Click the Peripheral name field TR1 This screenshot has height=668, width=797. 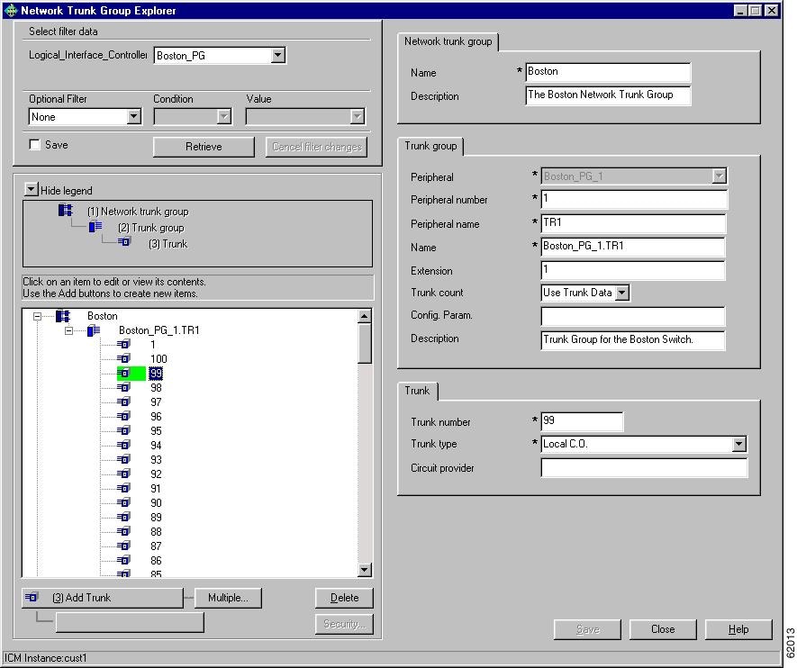click(633, 223)
